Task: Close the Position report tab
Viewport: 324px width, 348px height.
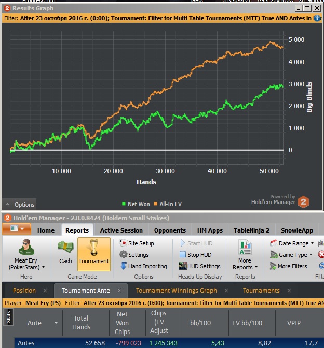Action: [45, 291]
